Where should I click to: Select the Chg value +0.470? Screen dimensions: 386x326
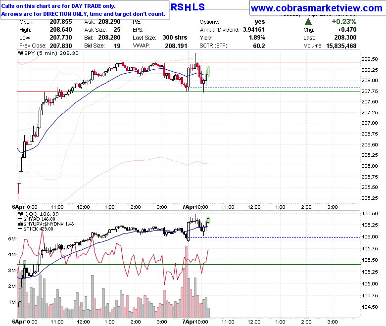click(x=347, y=30)
